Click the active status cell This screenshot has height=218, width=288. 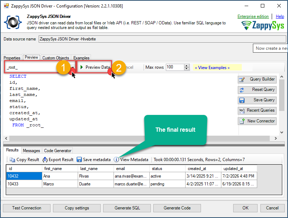tap(168, 176)
